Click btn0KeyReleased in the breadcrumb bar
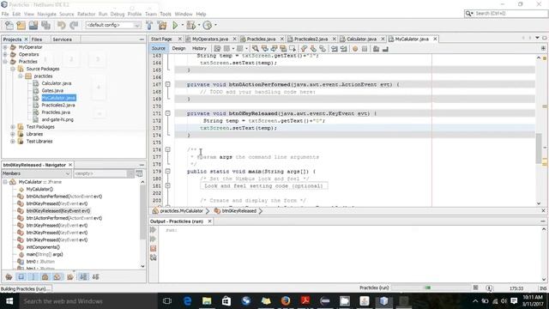 239,211
